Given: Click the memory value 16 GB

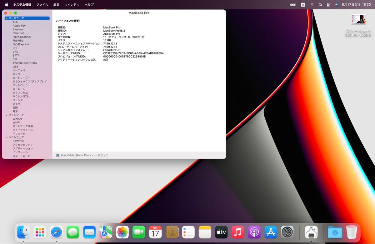Looking at the screenshot, I should (x=107, y=40).
